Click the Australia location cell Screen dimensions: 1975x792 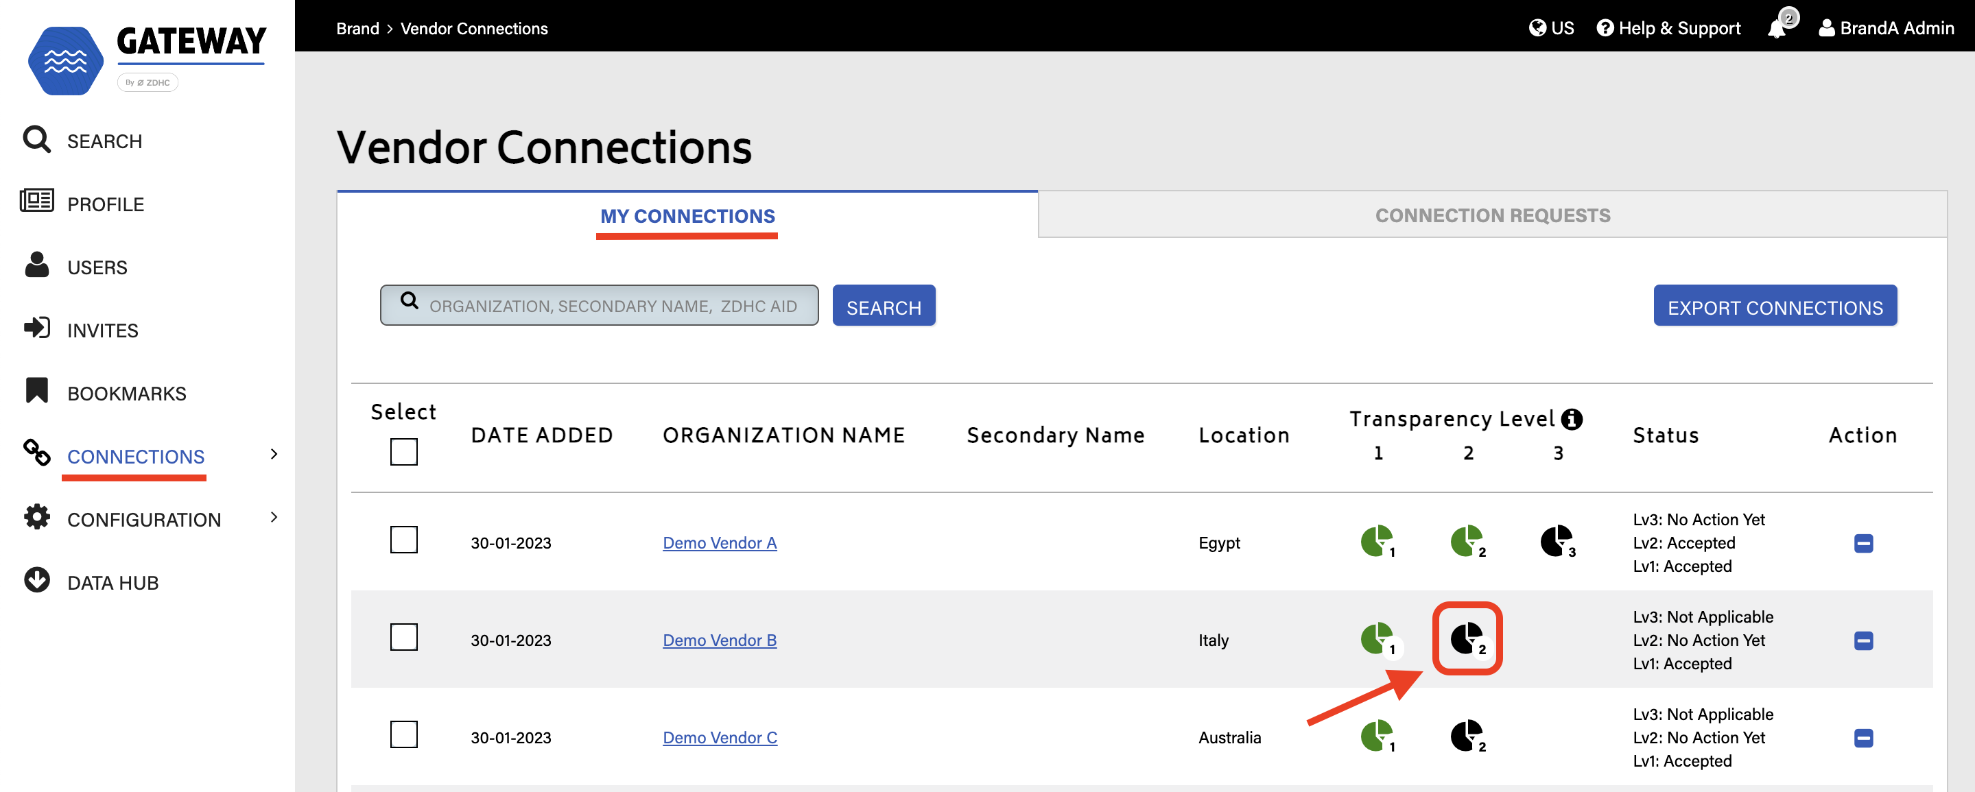(x=1230, y=738)
